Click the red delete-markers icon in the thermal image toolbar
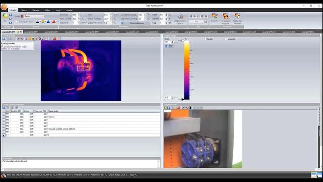The height and width of the screenshot is (182, 323). (x=55, y=39)
